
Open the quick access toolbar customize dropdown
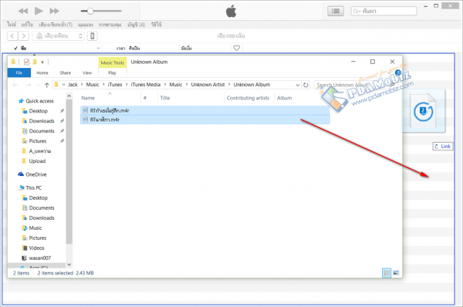click(x=42, y=62)
